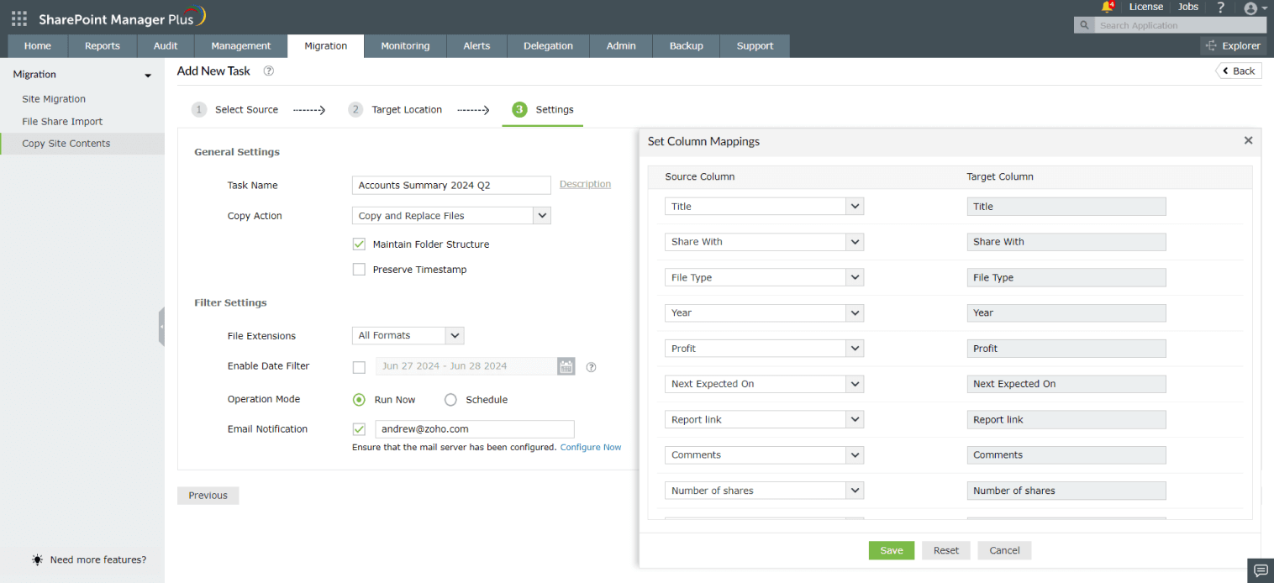The width and height of the screenshot is (1274, 583).
Task: Click the Previous button
Action: 208,496
